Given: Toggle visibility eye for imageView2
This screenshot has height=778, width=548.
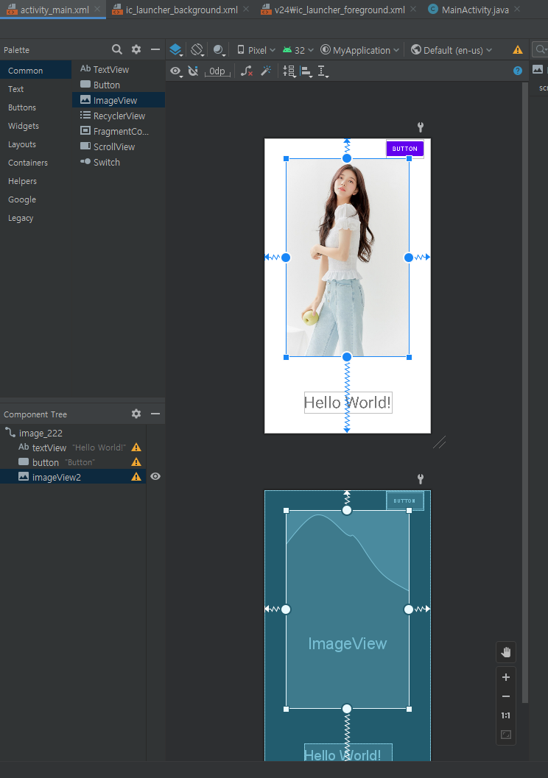Looking at the screenshot, I should 155,476.
